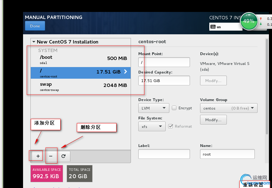Click the TOTAL SPACE 20 GiB box
This screenshot has width=272, height=188.
(80, 174)
